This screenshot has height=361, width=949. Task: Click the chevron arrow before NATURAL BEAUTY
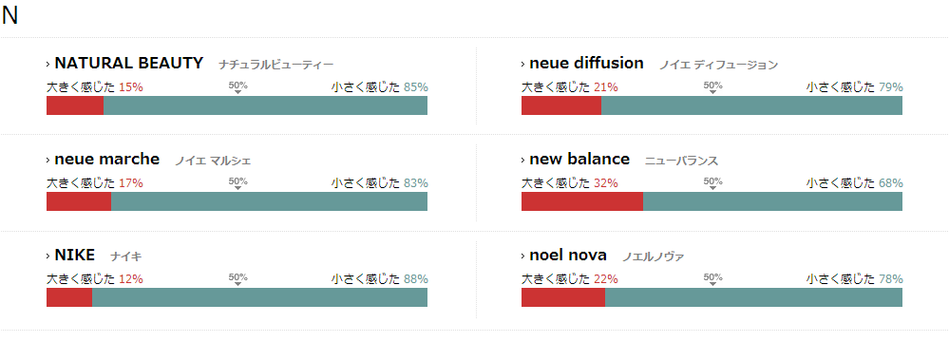click(x=48, y=64)
